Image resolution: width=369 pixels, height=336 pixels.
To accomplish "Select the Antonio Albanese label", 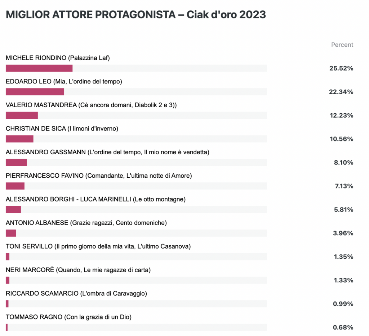I will [86, 223].
